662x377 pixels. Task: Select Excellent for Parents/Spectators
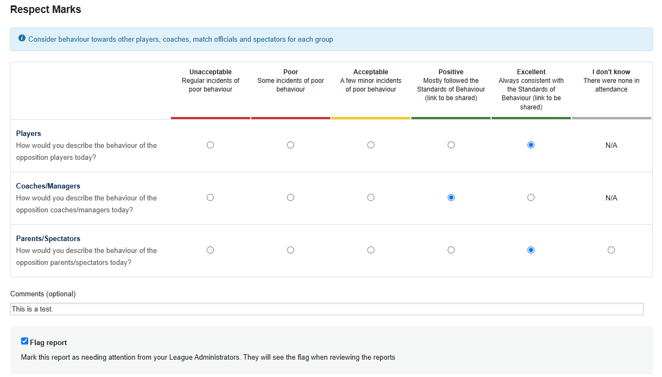(531, 250)
